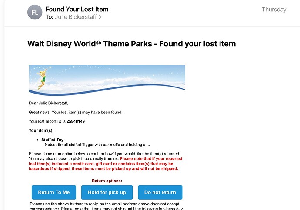Select the recipient name Julie Bickerstaff
300x210 pixels.
click(x=76, y=17)
